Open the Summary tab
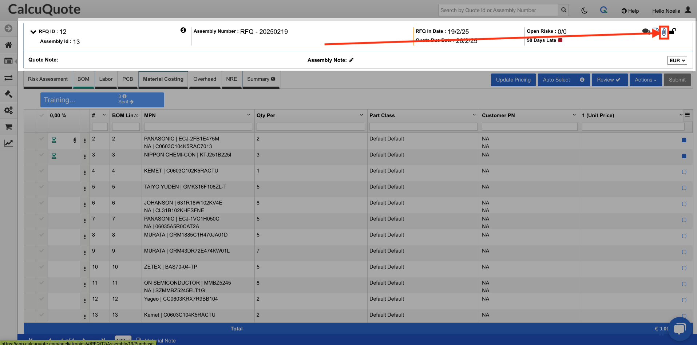 pyautogui.click(x=261, y=79)
